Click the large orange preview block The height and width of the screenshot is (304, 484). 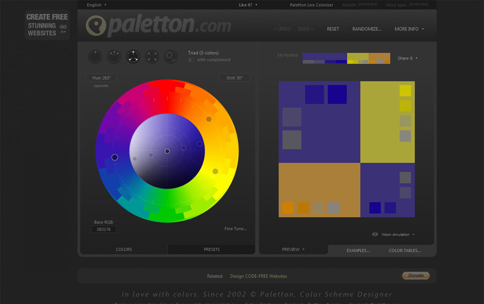[319, 190]
